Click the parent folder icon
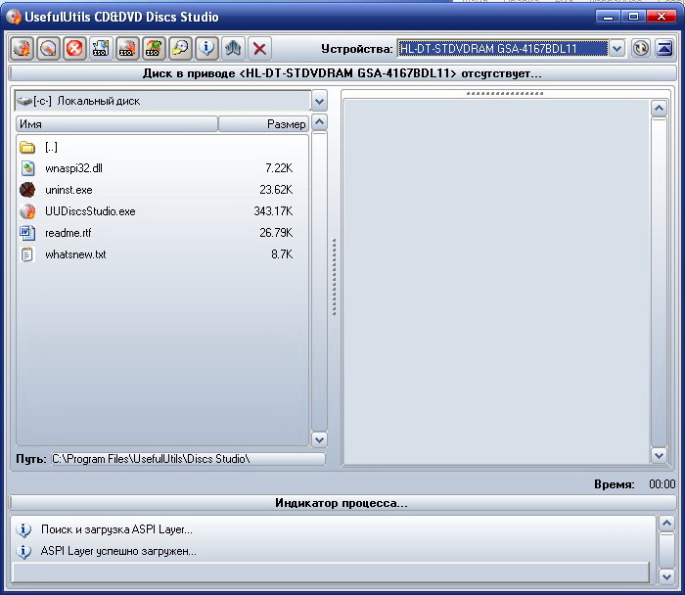This screenshot has width=685, height=595. (x=27, y=148)
